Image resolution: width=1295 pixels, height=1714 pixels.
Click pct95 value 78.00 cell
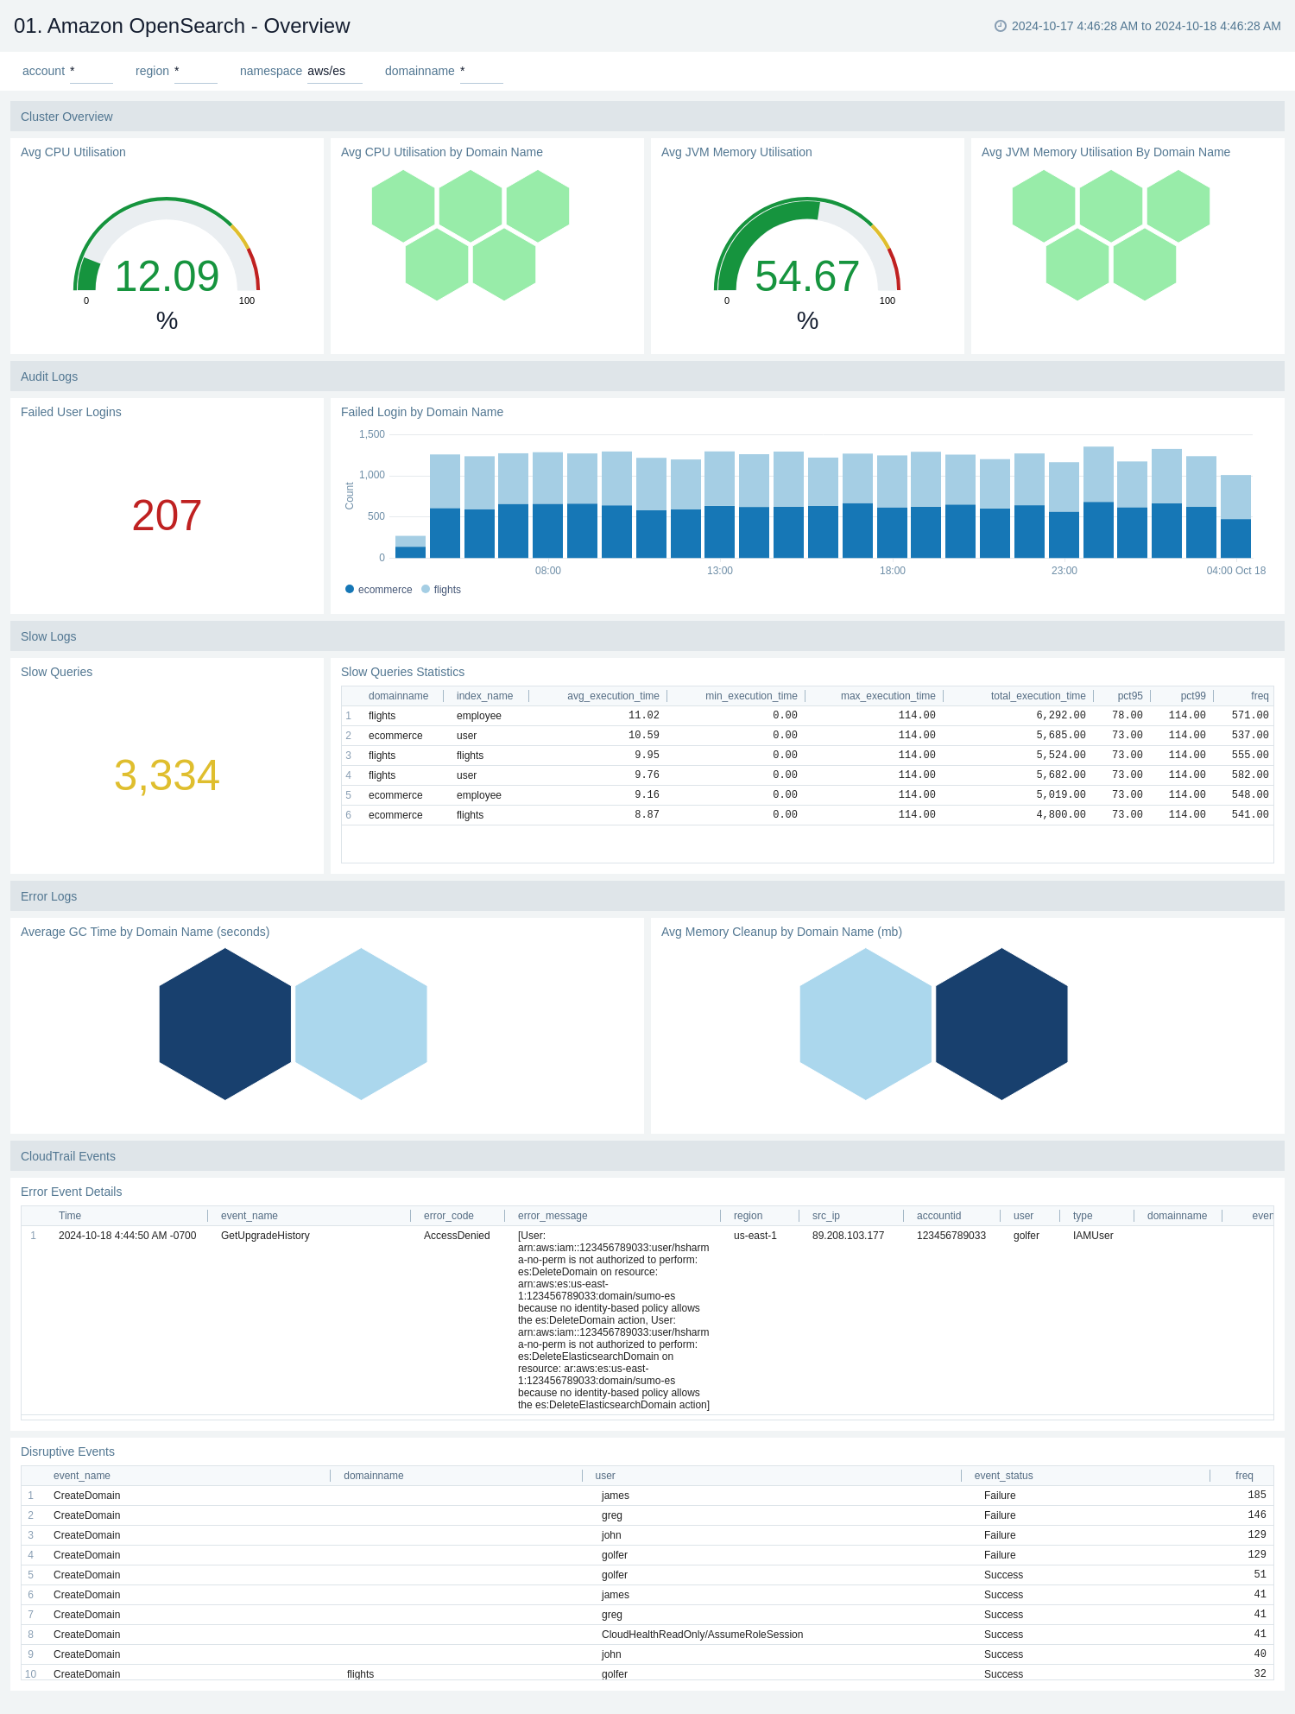tap(1128, 716)
